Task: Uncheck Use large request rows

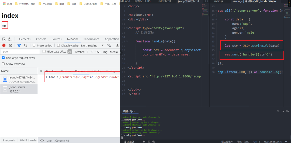Action: pyautogui.click(x=3, y=58)
